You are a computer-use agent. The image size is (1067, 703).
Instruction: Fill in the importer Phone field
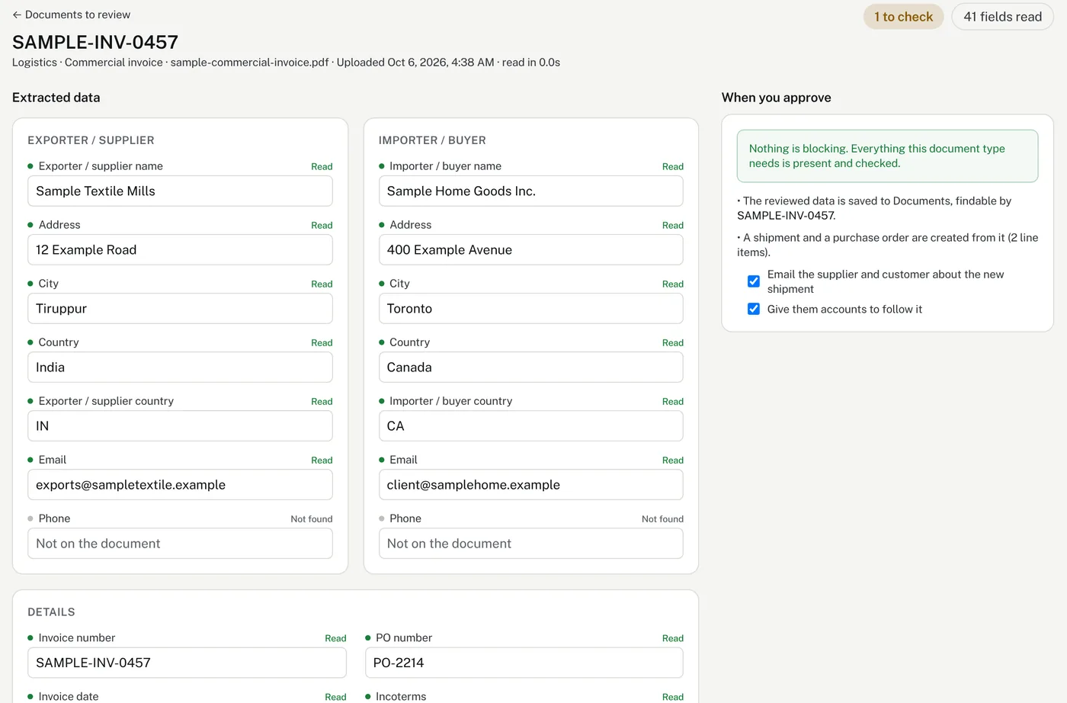pyautogui.click(x=530, y=544)
